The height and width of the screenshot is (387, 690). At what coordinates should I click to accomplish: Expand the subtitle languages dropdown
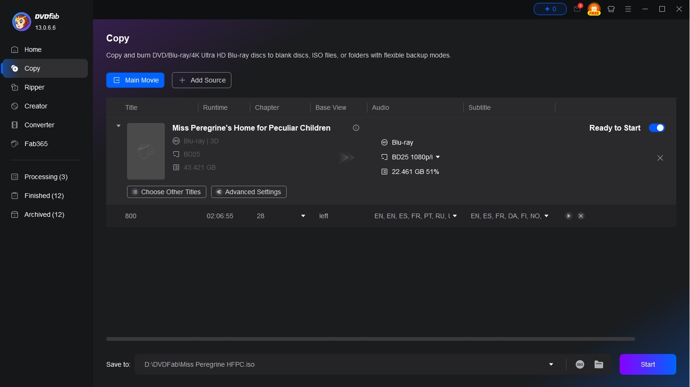[x=546, y=216]
